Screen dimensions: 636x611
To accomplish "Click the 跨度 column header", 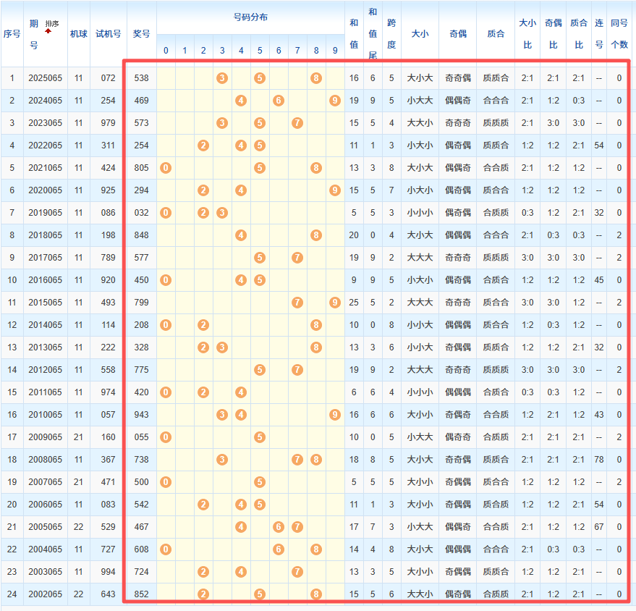I will click(x=391, y=34).
